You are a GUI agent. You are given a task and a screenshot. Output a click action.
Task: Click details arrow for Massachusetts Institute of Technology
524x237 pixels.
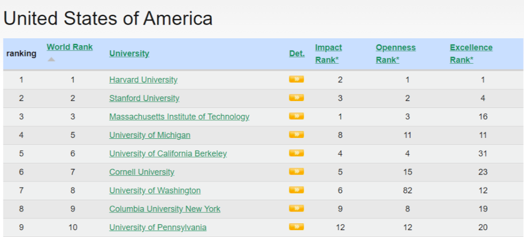tap(296, 116)
